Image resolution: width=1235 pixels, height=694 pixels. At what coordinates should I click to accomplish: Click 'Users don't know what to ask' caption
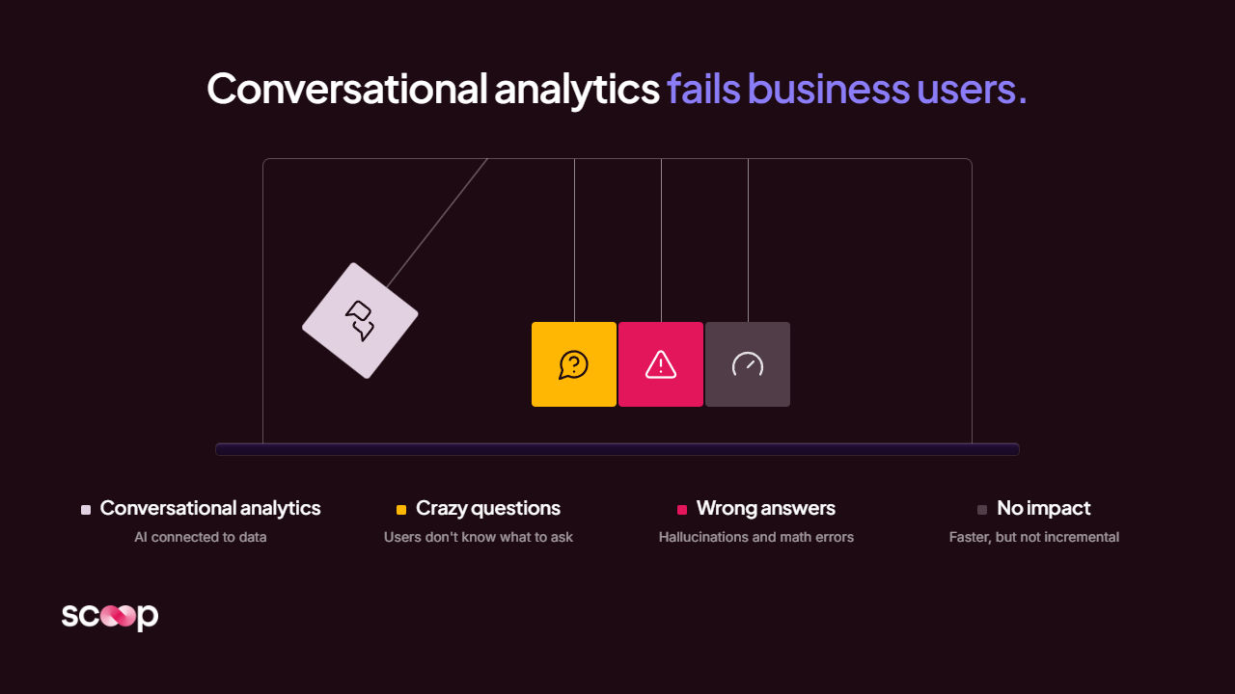click(479, 537)
